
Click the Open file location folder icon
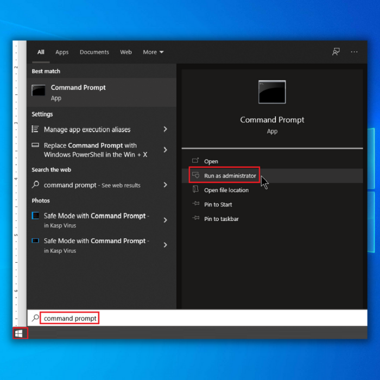tap(196, 190)
